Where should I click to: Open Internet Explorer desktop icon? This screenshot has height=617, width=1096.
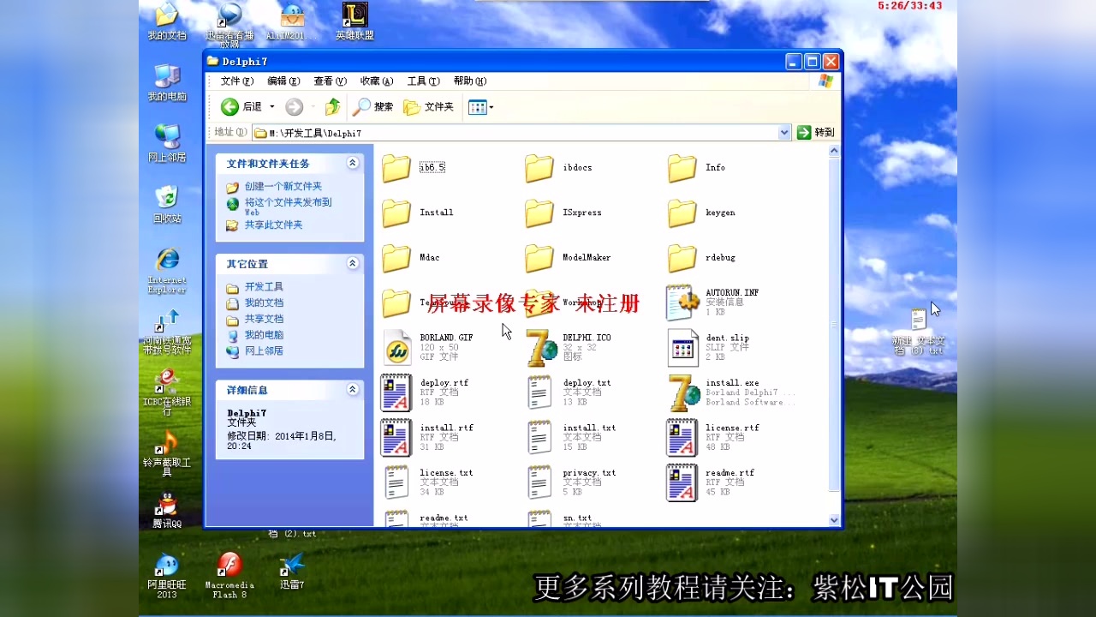pyautogui.click(x=167, y=271)
